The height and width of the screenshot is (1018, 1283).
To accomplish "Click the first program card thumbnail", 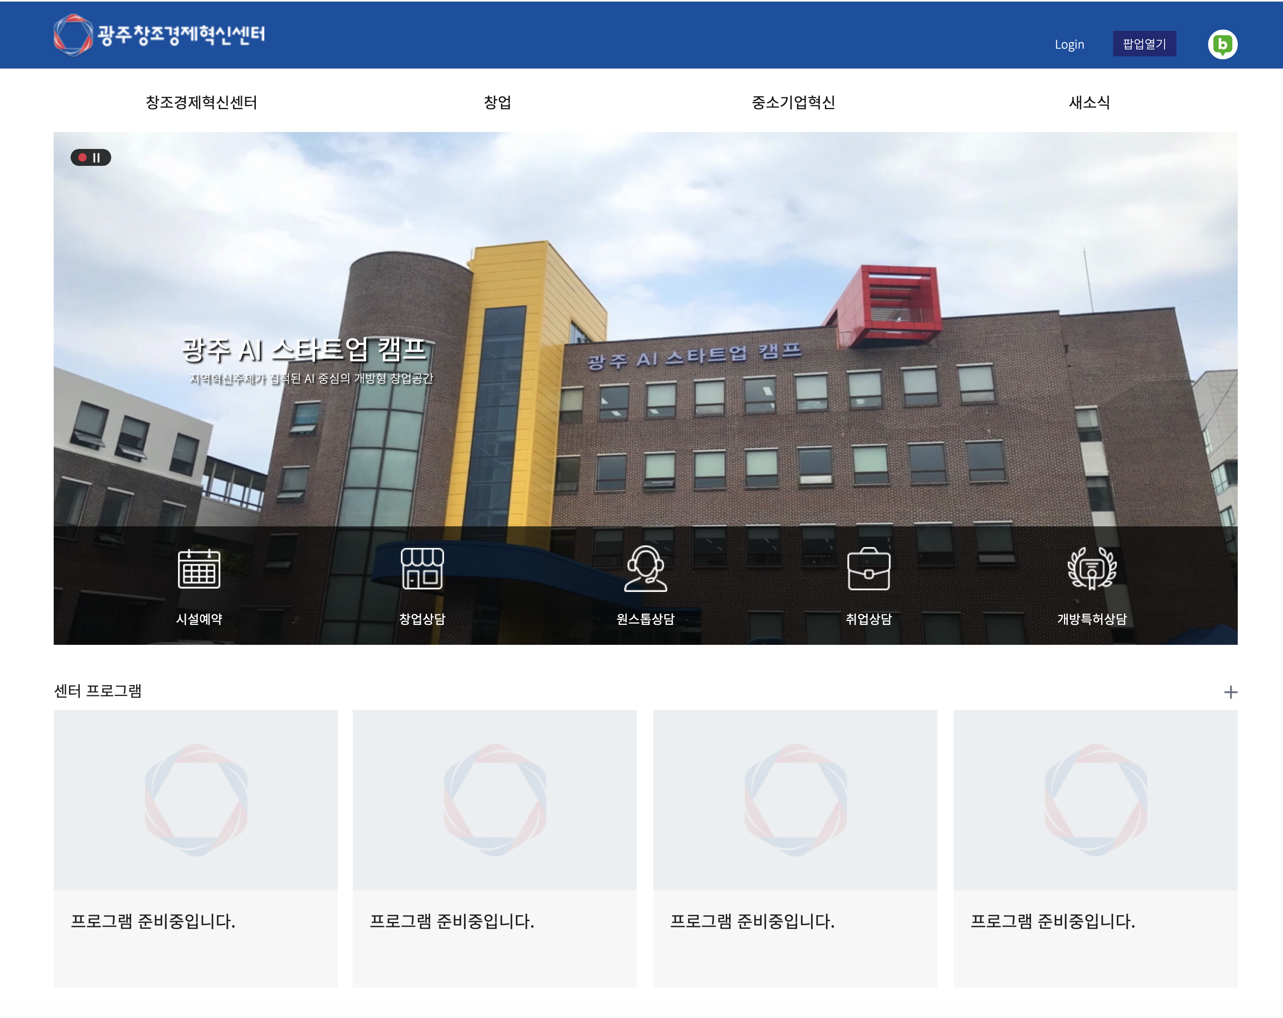I will pyautogui.click(x=196, y=800).
